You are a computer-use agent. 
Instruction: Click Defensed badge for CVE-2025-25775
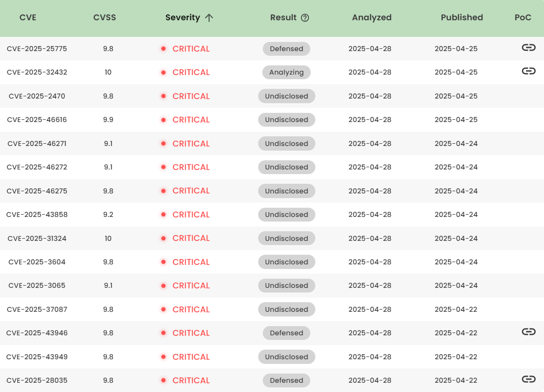pyautogui.click(x=286, y=49)
